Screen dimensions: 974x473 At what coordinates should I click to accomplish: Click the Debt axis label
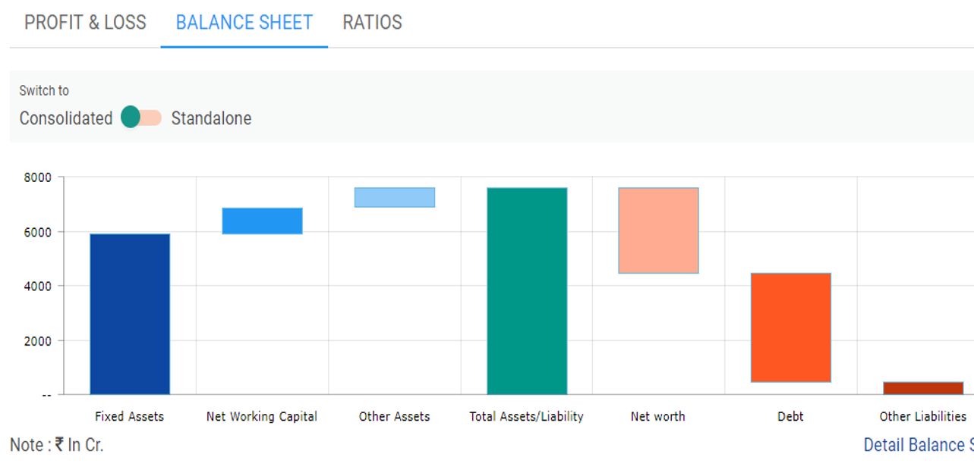pyautogui.click(x=790, y=416)
